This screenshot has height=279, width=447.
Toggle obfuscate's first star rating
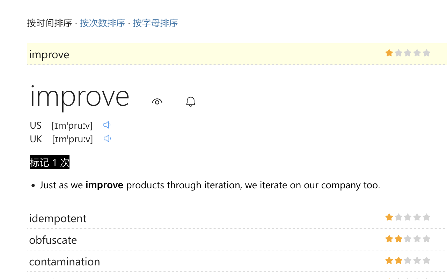(389, 239)
